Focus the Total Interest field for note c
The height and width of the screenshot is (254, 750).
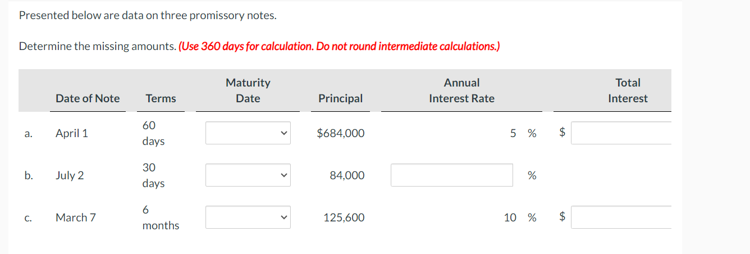(621, 217)
